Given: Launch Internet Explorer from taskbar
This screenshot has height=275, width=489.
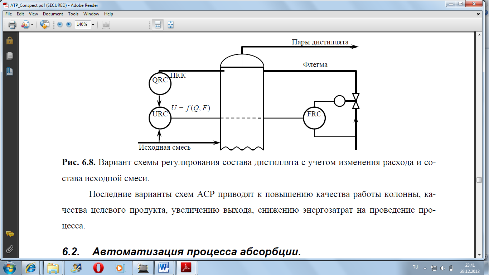Looking at the screenshot, I should coord(31,267).
